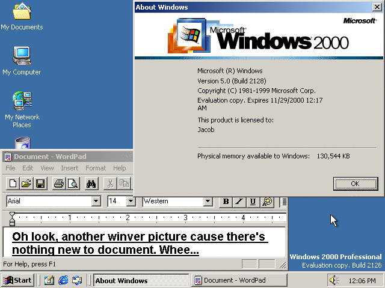385x288 pixels.
Task: Click the Copy icon in WordPad toolbar
Action: [x=124, y=184]
